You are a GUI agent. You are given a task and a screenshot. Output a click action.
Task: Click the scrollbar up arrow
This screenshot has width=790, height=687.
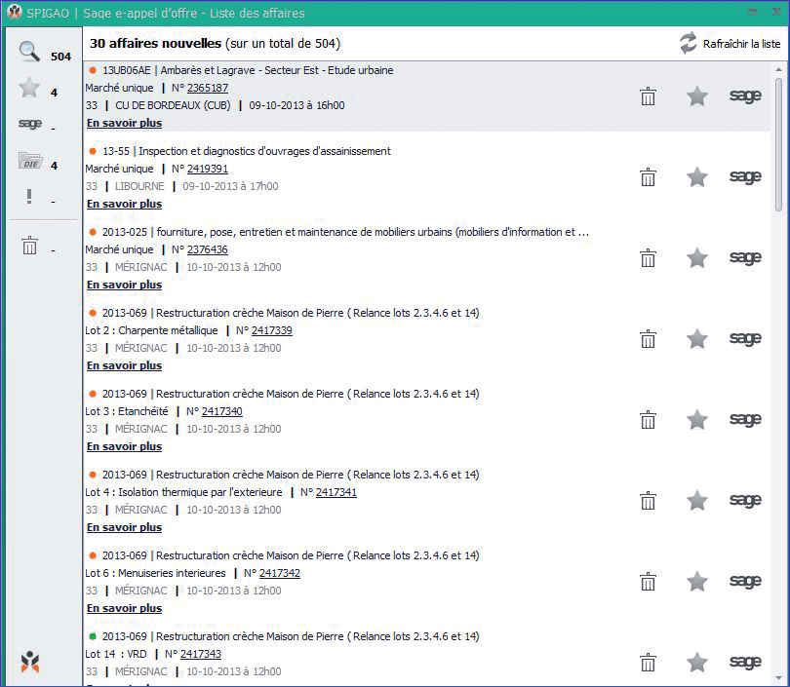click(x=779, y=69)
